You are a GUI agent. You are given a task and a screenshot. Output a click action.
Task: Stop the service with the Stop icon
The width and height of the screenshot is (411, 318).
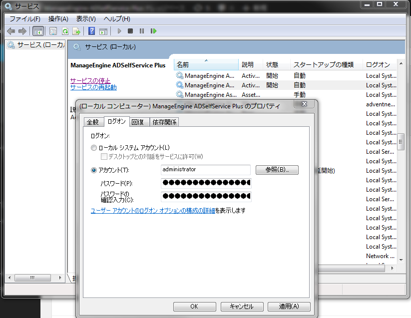pyautogui.click(x=130, y=31)
